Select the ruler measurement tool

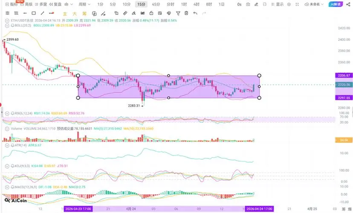(x=125, y=13)
